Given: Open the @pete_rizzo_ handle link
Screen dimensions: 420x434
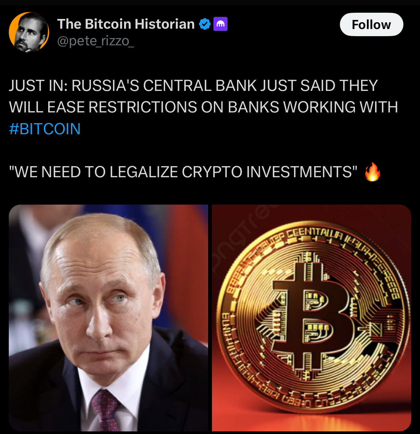Looking at the screenshot, I should 96,41.
